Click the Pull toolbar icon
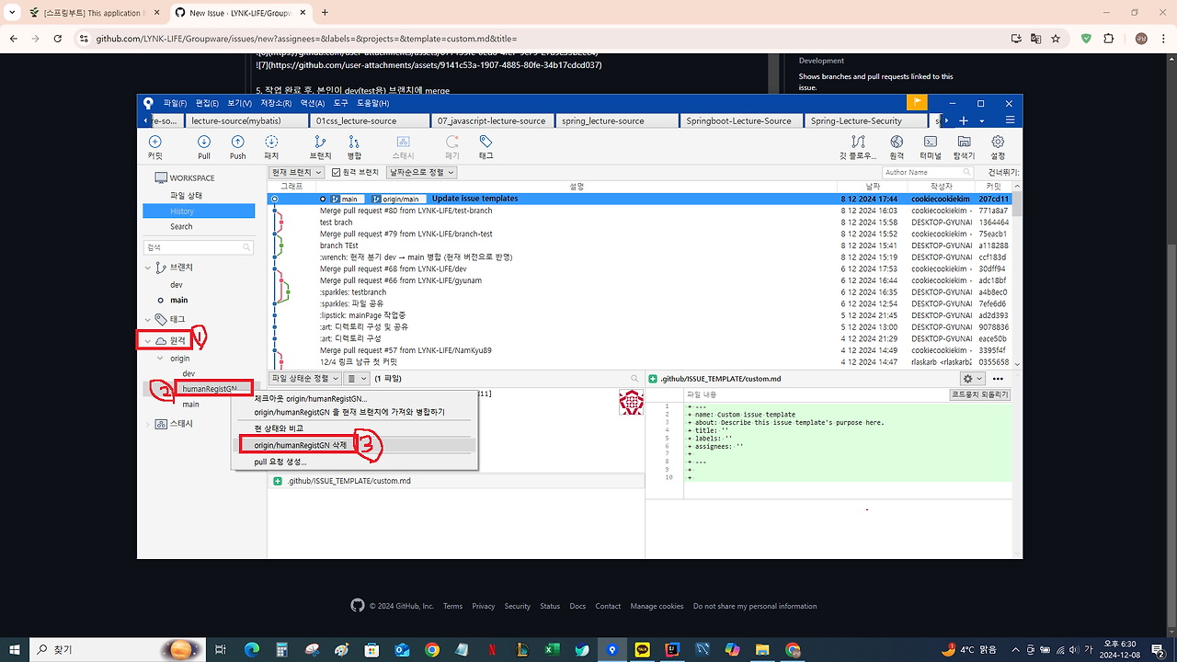1177x662 pixels. pos(204,142)
